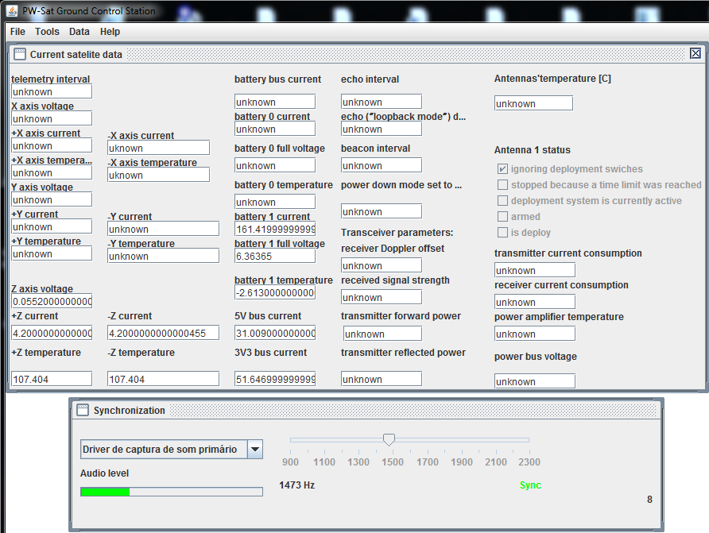
Task: Click the battery 0 temperature field
Action: tap(275, 202)
